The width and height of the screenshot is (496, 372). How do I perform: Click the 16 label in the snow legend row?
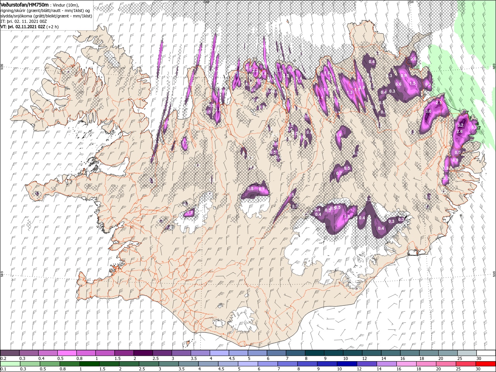pyautogui.click(x=403, y=358)
